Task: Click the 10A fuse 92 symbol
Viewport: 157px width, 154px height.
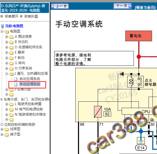Action: [x=98, y=112]
